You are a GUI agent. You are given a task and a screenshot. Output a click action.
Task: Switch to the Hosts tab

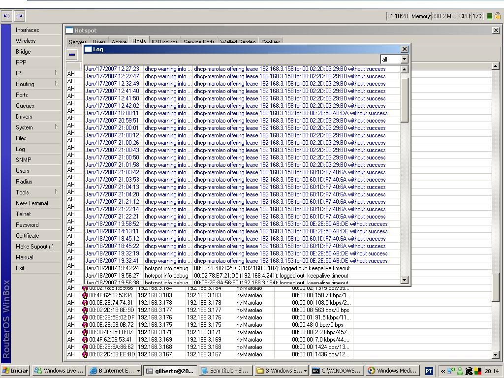tap(139, 41)
